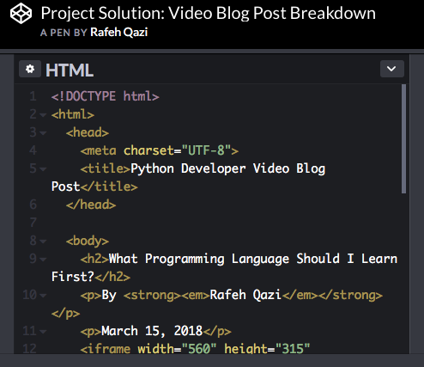
Task: Click the CodePen logo icon
Action: click(21, 13)
